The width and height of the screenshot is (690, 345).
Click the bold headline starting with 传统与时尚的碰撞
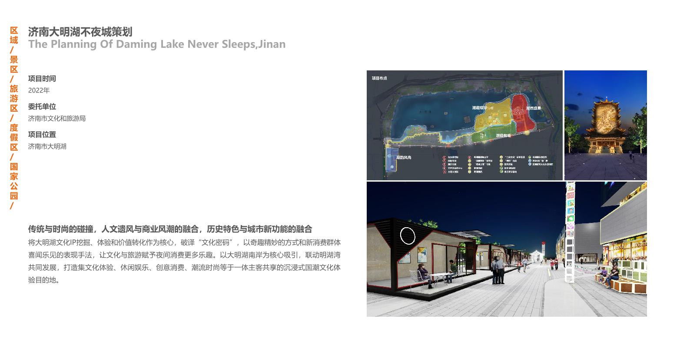click(170, 229)
